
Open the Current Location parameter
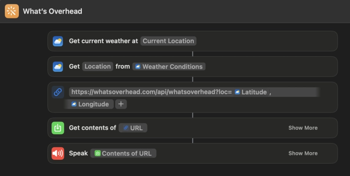[168, 41]
